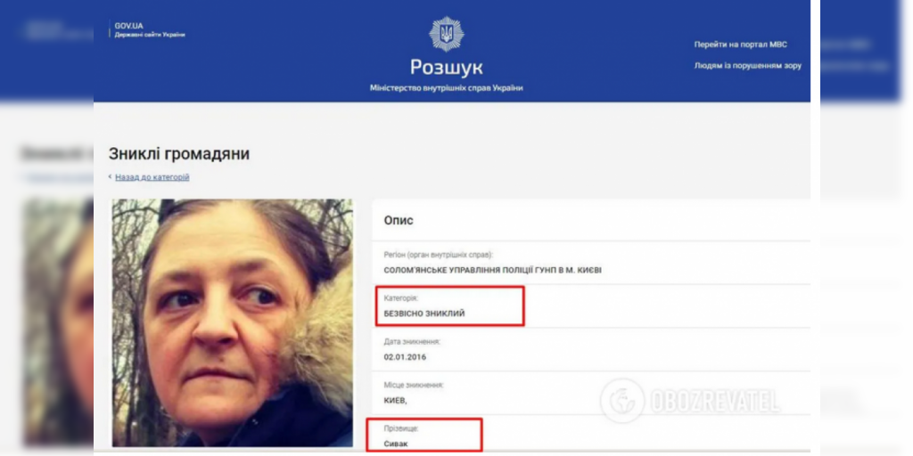Click Назад до категорій link
The image size is (913, 456).
(152, 177)
